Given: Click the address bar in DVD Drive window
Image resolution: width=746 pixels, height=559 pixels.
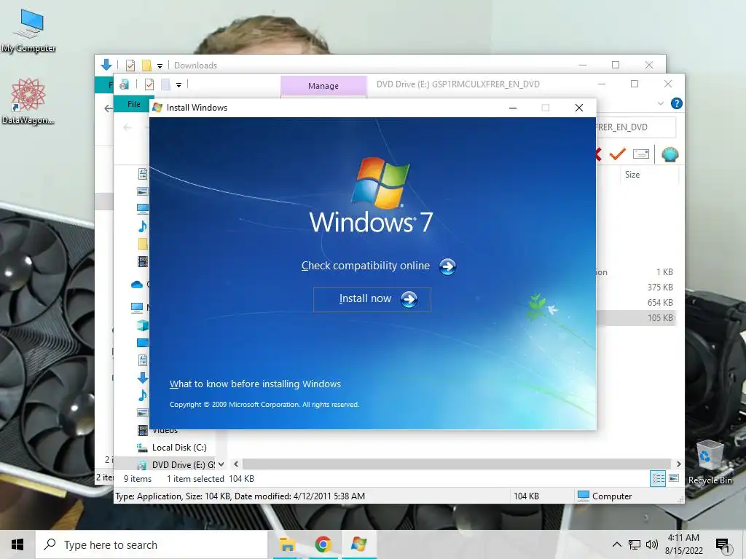Looking at the screenshot, I should coord(635,127).
